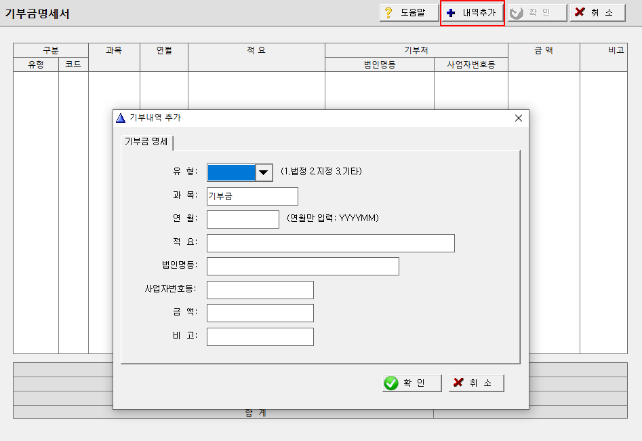Viewport: 642px width, 441px height.
Task: Select the 기부금 명세 tab
Action: tap(146, 142)
